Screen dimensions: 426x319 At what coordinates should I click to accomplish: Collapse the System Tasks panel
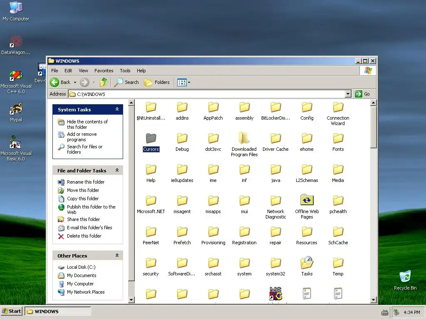(x=117, y=109)
